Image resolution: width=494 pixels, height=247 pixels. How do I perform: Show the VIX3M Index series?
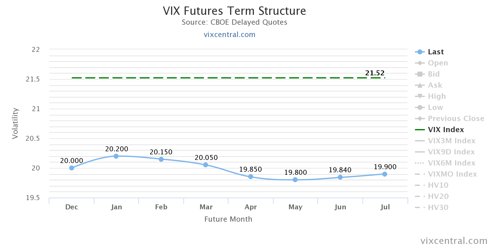tap(451, 141)
